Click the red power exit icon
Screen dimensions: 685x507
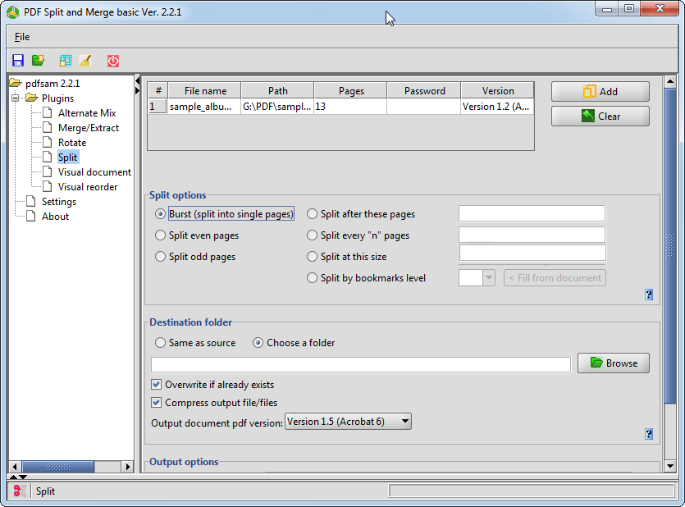pos(113,61)
